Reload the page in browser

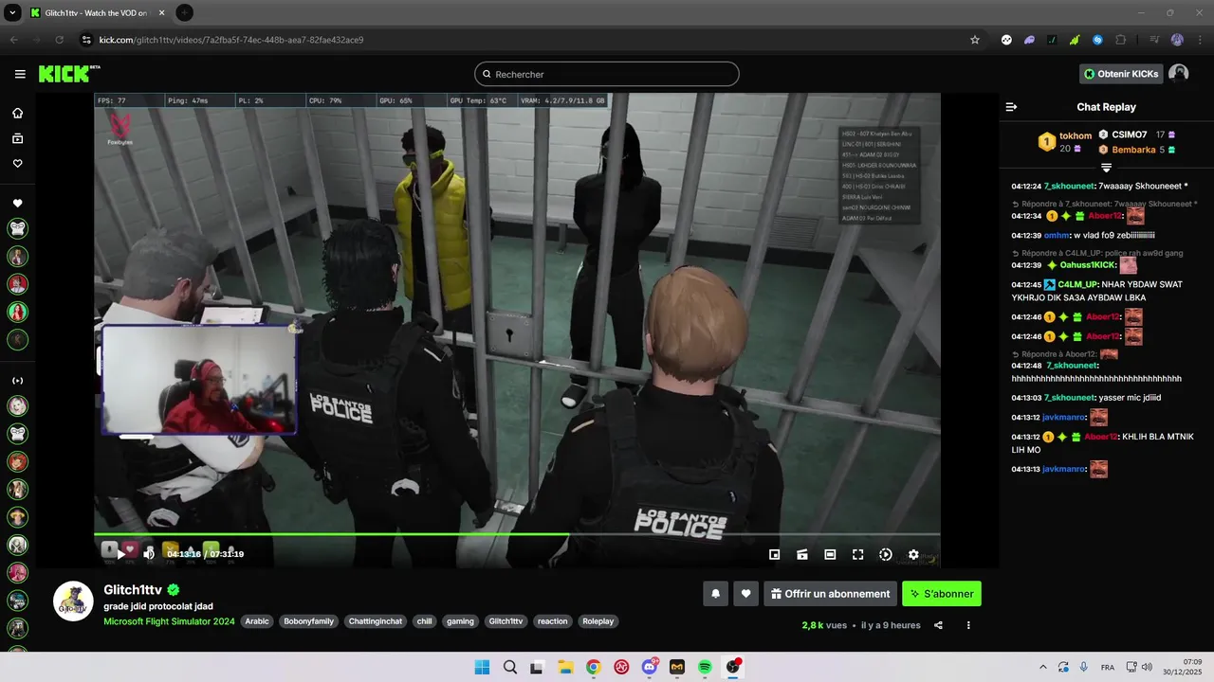click(59, 40)
